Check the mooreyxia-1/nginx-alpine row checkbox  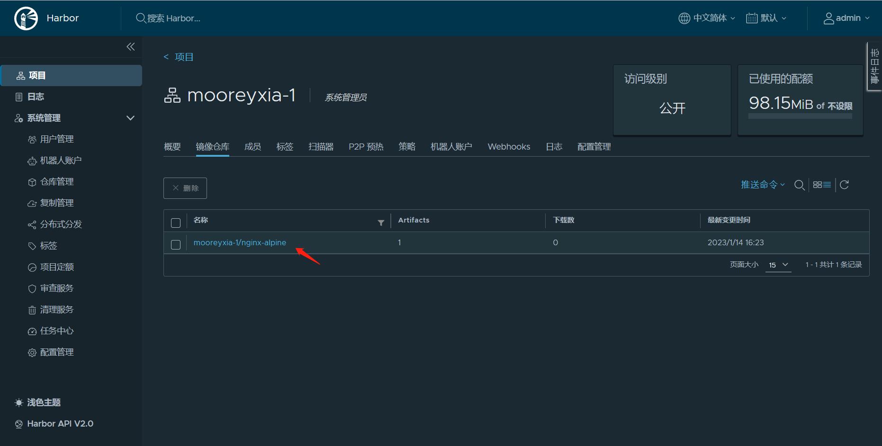pyautogui.click(x=176, y=245)
